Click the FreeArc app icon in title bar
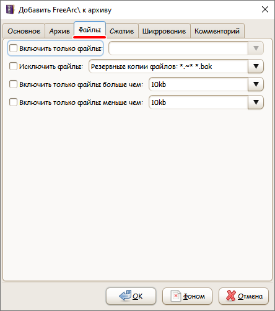This screenshot has width=275, height=311. coord(10,9)
